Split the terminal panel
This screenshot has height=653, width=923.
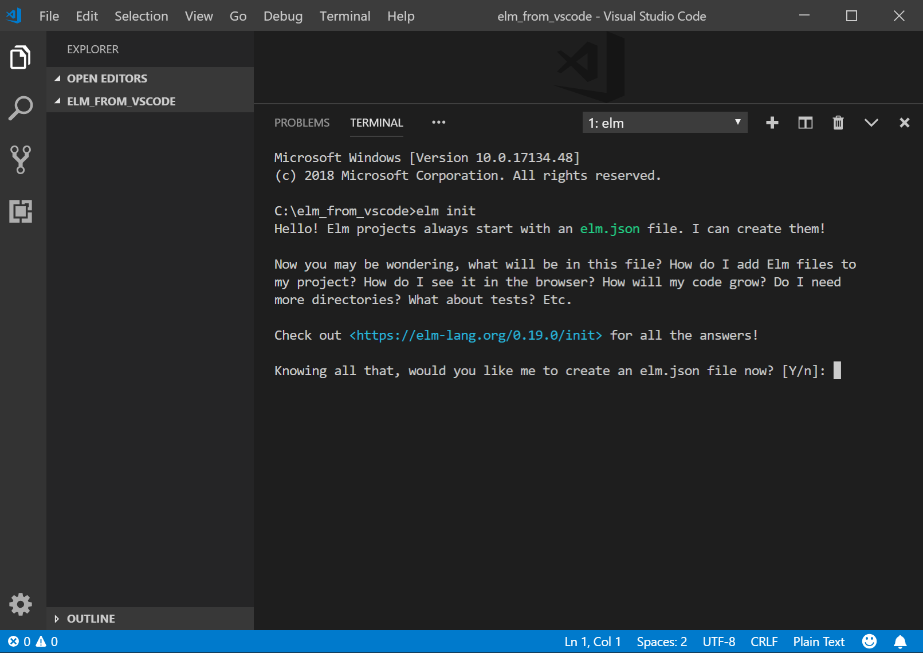pos(805,123)
